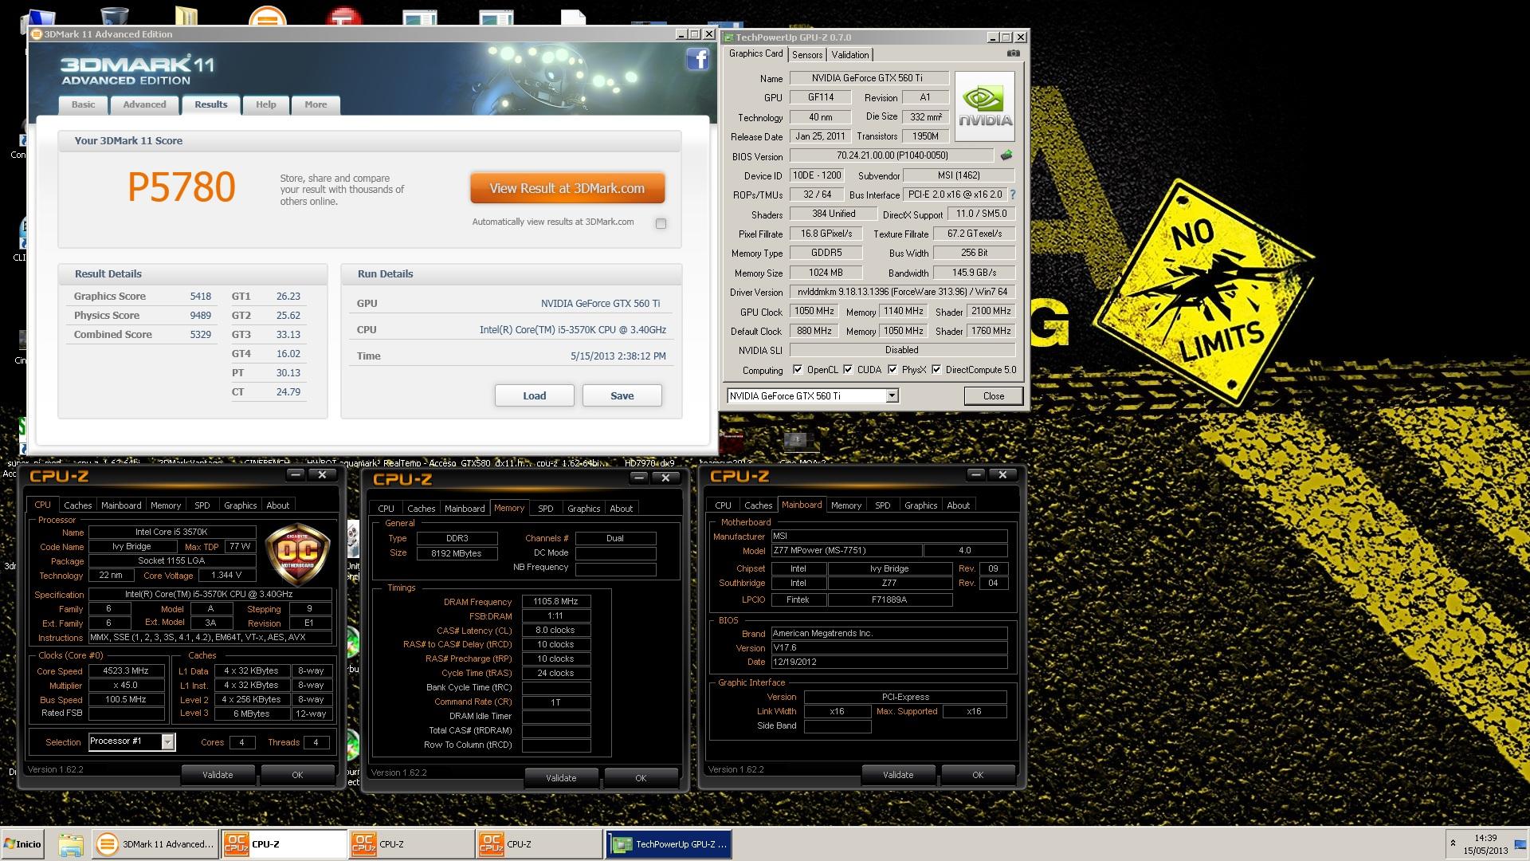The height and width of the screenshot is (861, 1530).
Task: Open the recycle bin desktop icon
Action: 115,16
